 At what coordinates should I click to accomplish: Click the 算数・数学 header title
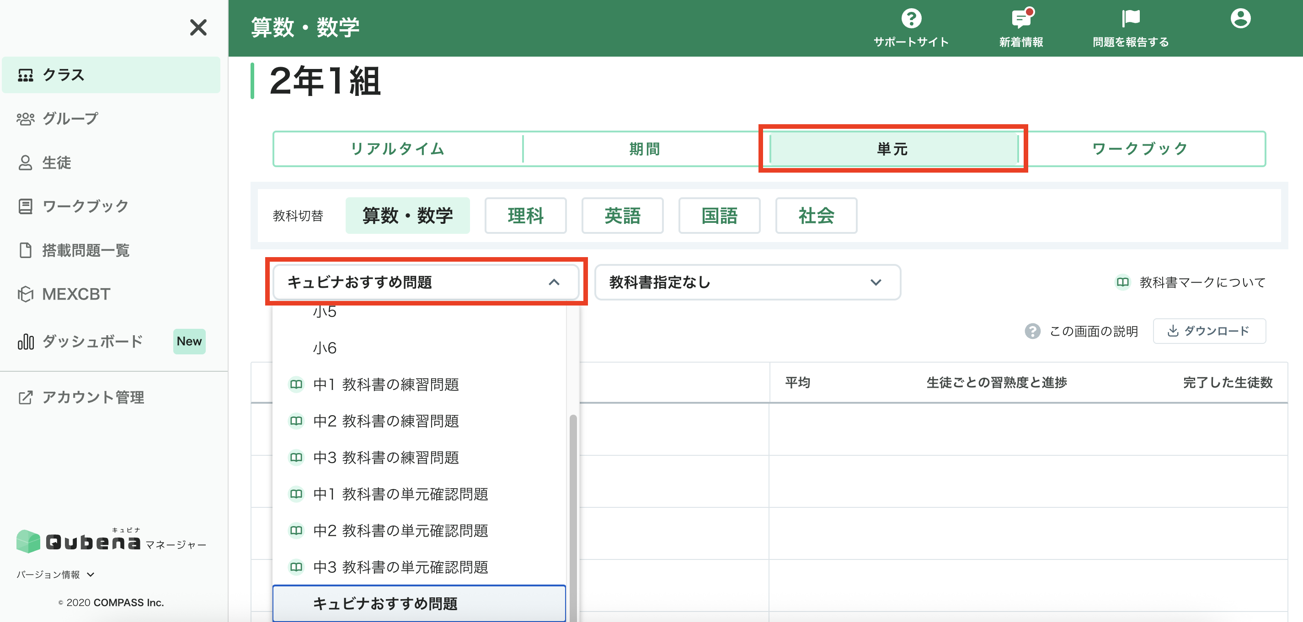305,27
